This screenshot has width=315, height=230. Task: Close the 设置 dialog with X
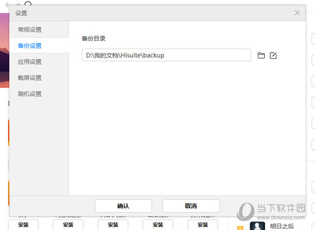[297, 13]
